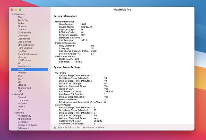
Task: Collapse the Software section chevron
Action: [13, 113]
